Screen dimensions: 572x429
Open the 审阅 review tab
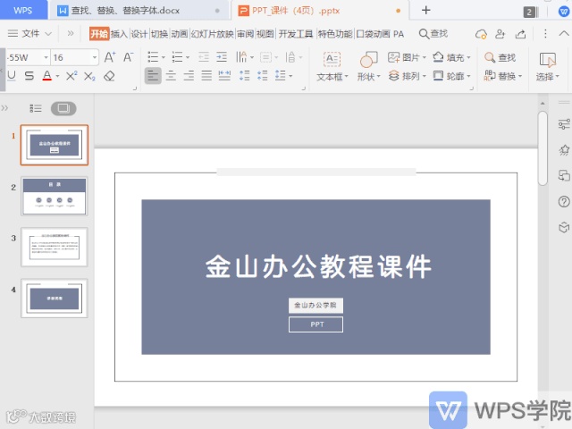[x=245, y=34]
